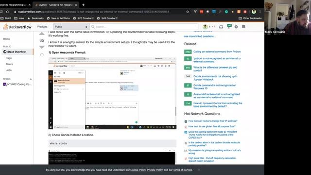Bookmark this page with the star icon
This screenshot has height=175, width=311.
coord(188,12)
